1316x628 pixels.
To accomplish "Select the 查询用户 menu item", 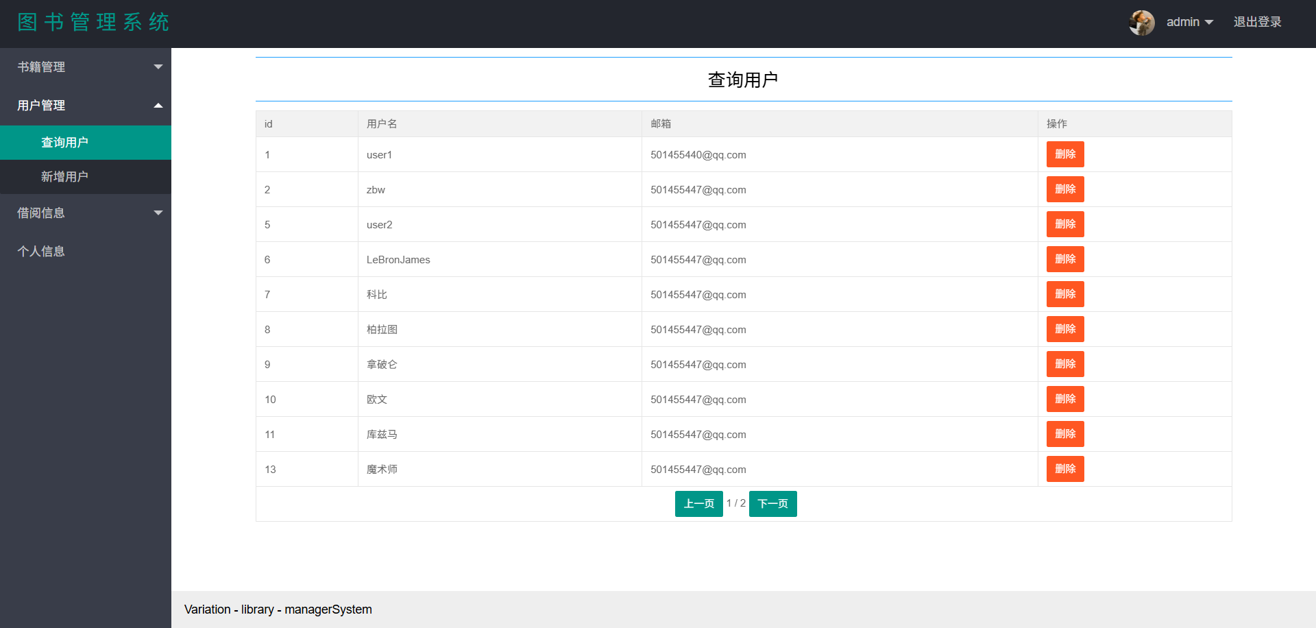I will click(86, 143).
